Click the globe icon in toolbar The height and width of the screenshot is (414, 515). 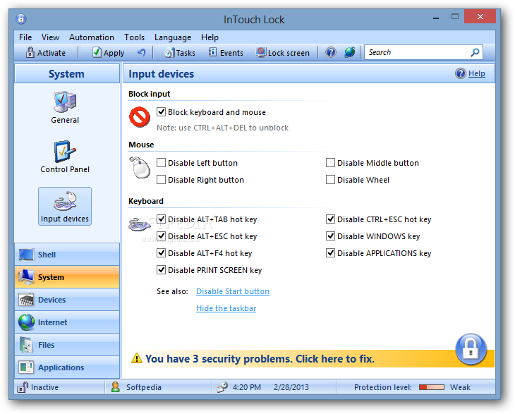[x=349, y=52]
